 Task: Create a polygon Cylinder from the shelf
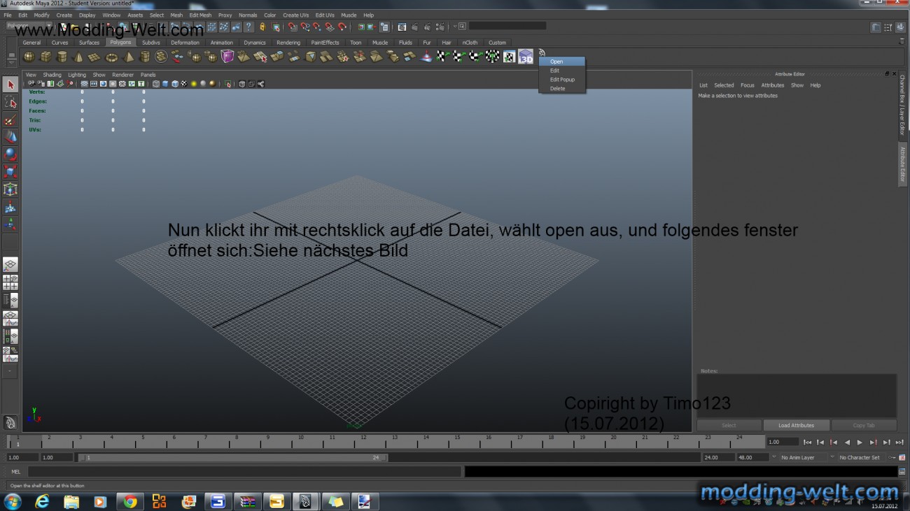(62, 57)
